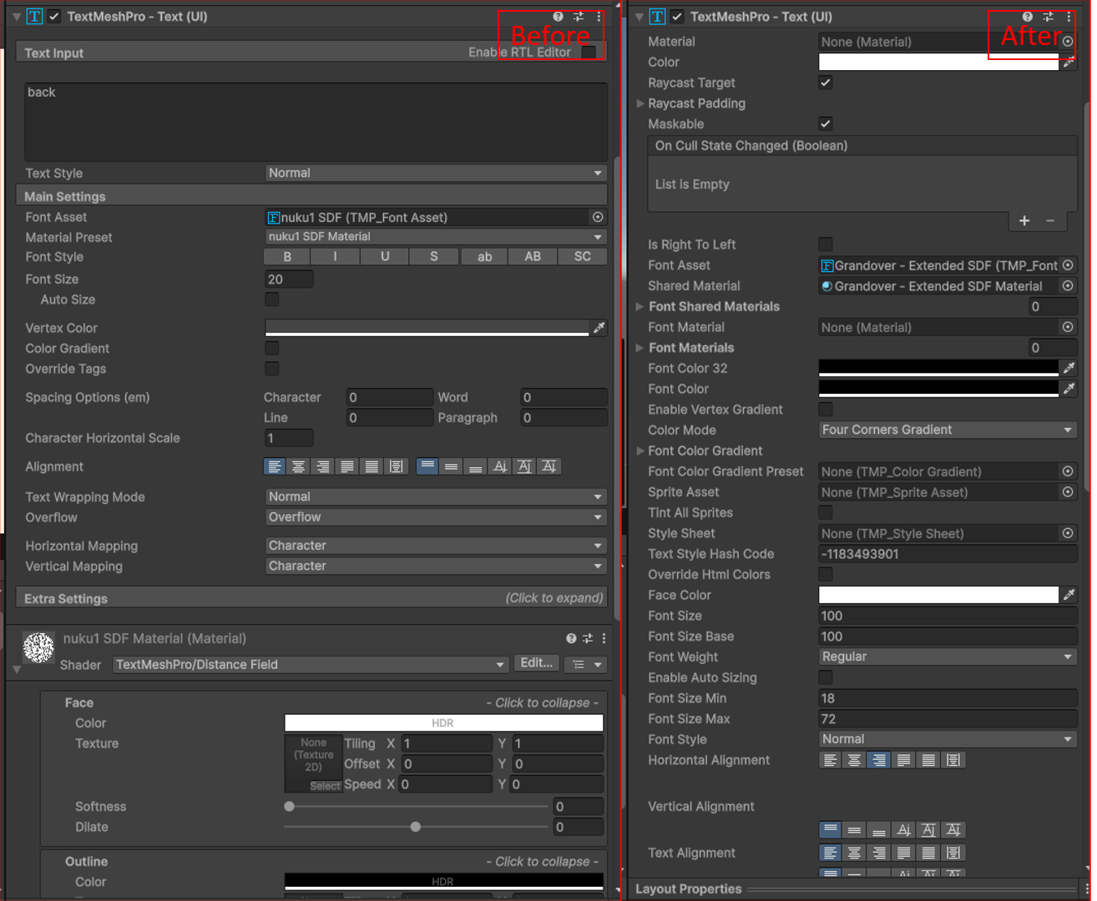1097x901 pixels.
Task: Click Font Color 32 black swatch
Action: (938, 368)
